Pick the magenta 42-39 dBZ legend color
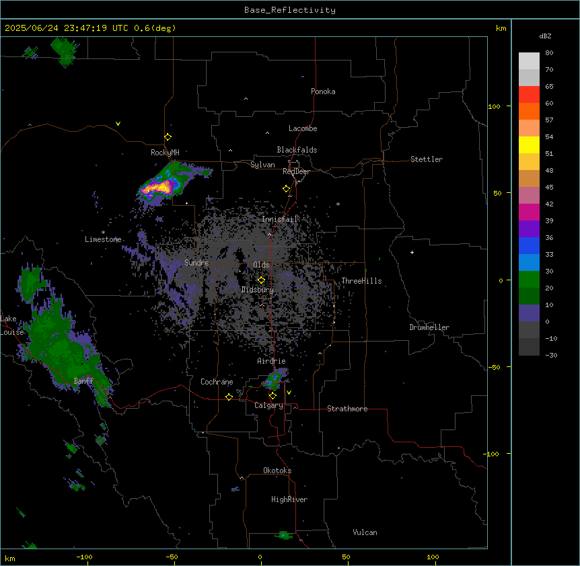The height and width of the screenshot is (566, 580). tap(529, 212)
